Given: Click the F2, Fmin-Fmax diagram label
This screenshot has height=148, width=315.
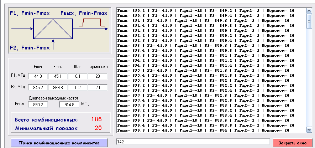Looking at the screenshot, I should (x=30, y=48).
